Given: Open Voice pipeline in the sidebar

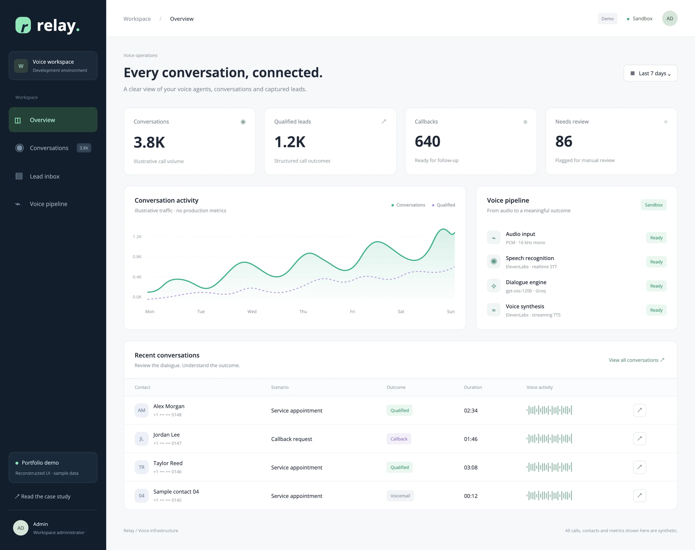Looking at the screenshot, I should click(53, 204).
